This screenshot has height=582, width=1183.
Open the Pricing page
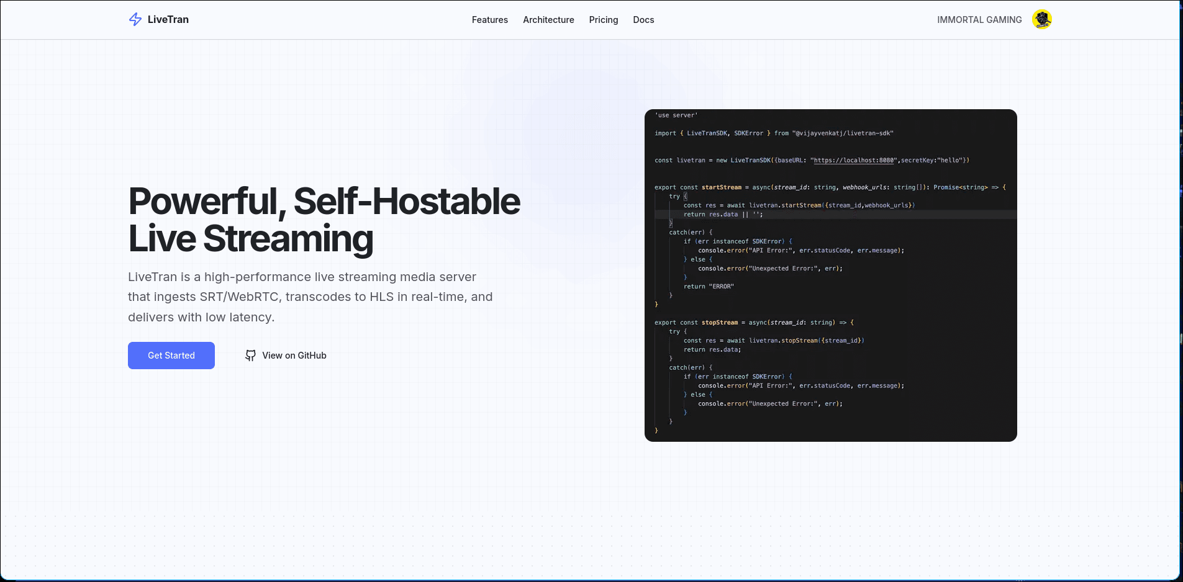point(603,20)
